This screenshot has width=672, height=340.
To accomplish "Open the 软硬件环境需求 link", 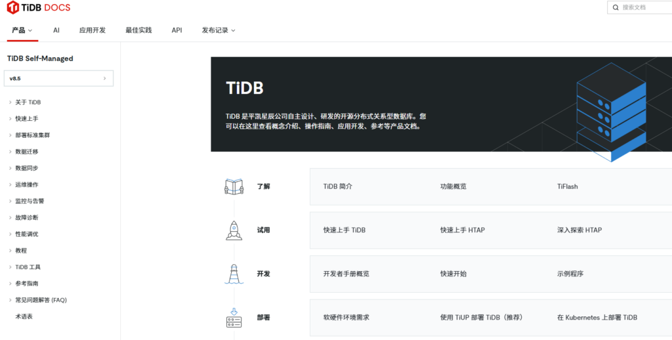I will click(346, 318).
